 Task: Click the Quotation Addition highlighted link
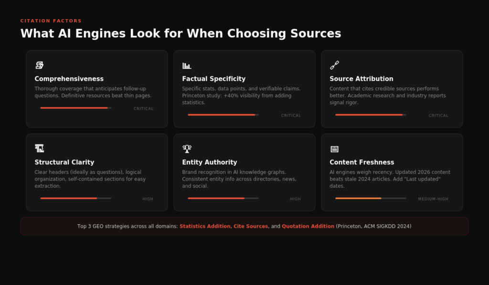[x=308, y=226]
